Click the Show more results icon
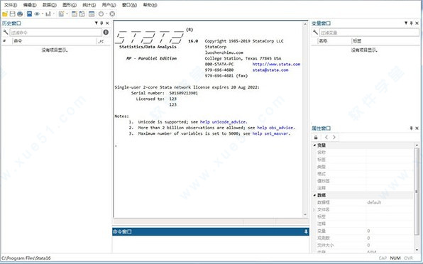Screen dimensions: 423x264 [101, 14]
